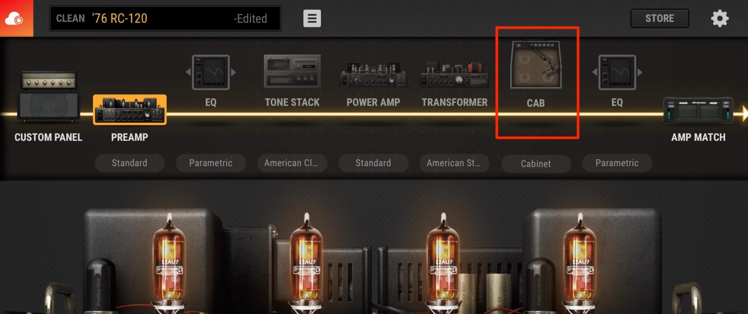The height and width of the screenshot is (314, 748).
Task: Open the Transformer module icon
Action: pyautogui.click(x=455, y=74)
